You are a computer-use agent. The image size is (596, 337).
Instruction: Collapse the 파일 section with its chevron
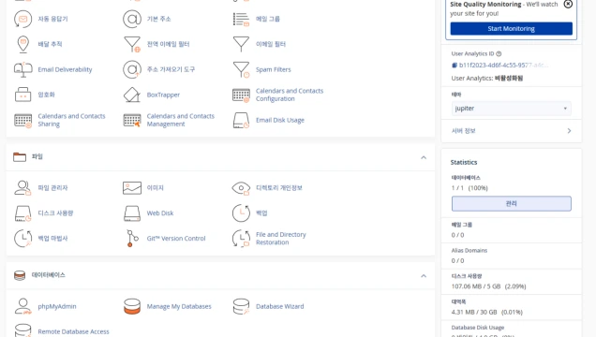424,157
